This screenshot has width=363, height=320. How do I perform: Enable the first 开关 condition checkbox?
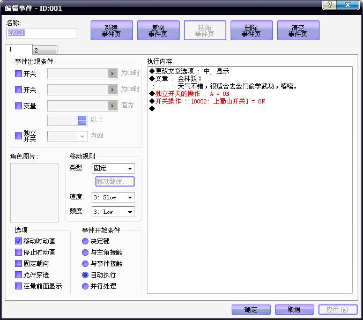(x=18, y=74)
